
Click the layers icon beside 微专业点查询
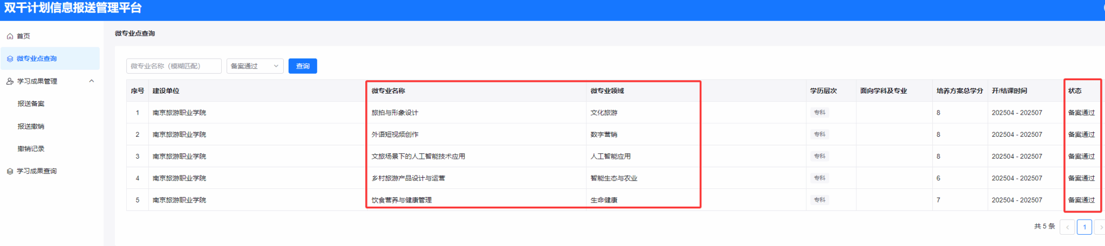pyautogui.click(x=10, y=59)
